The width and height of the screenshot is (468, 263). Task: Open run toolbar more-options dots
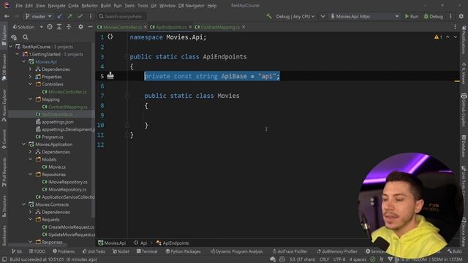click(450, 16)
